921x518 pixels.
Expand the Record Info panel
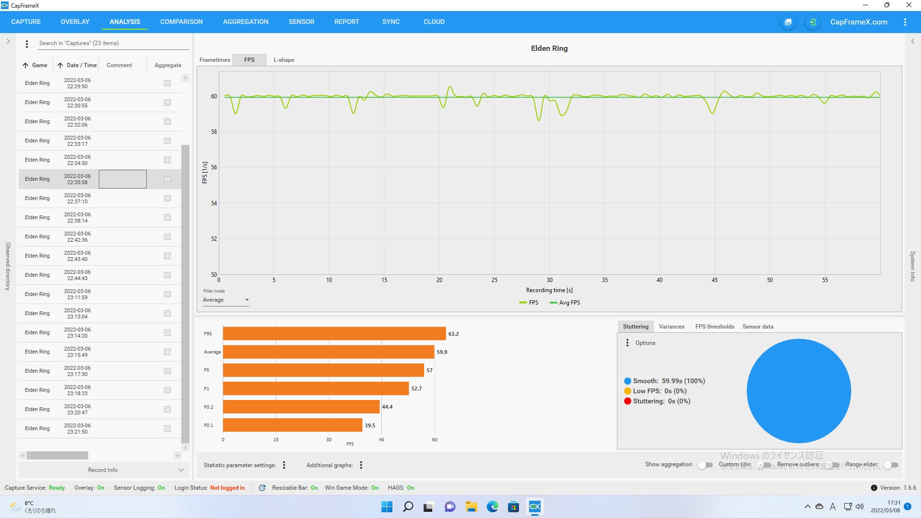(x=102, y=470)
